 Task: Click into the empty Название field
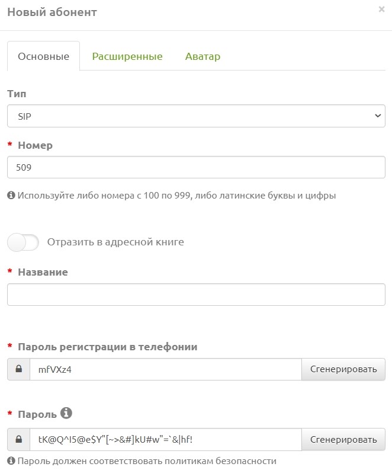pyautogui.click(x=196, y=294)
